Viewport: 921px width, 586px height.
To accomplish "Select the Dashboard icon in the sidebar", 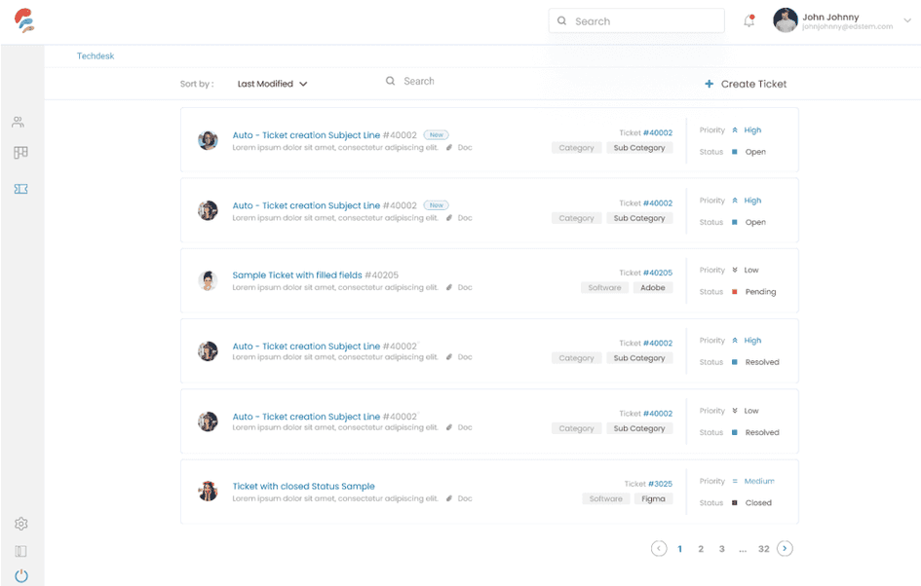I will point(20,153).
